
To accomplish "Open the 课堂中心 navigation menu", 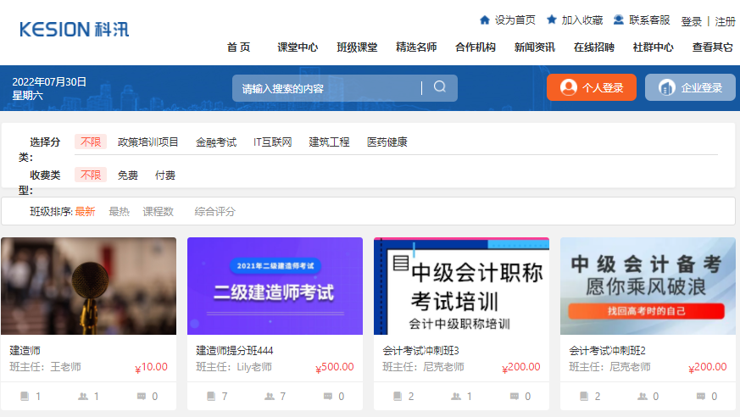I will pyautogui.click(x=298, y=47).
